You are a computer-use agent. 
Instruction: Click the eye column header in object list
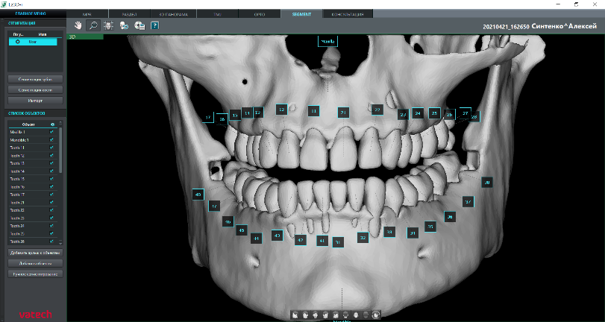click(x=51, y=124)
